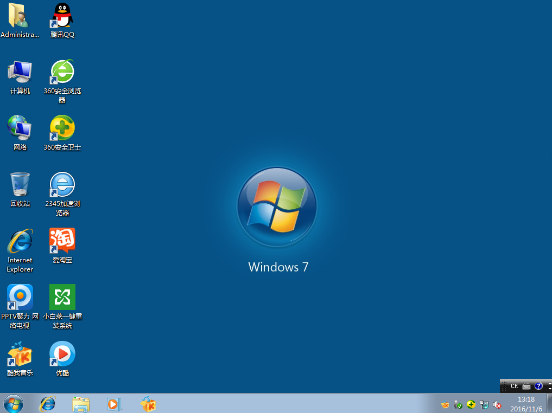The image size is (552, 413).
Task: Select the 回收站 recycle bin icon
Action: click(20, 190)
